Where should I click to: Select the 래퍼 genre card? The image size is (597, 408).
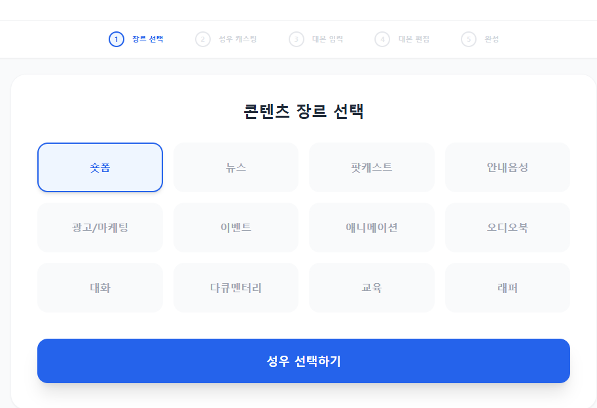[x=507, y=288]
